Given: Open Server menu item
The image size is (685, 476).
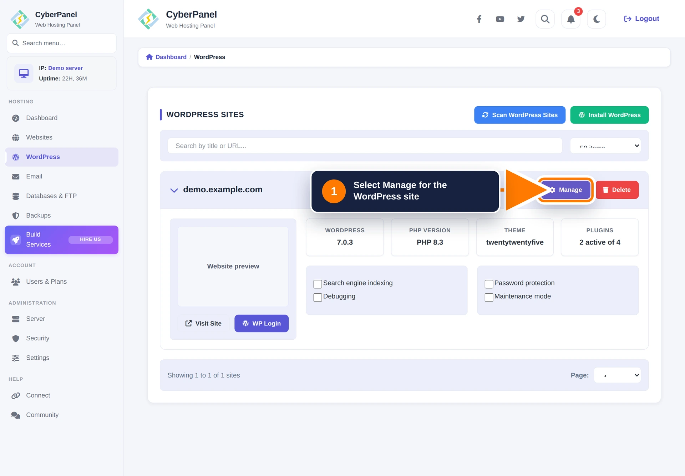Looking at the screenshot, I should (61, 319).
